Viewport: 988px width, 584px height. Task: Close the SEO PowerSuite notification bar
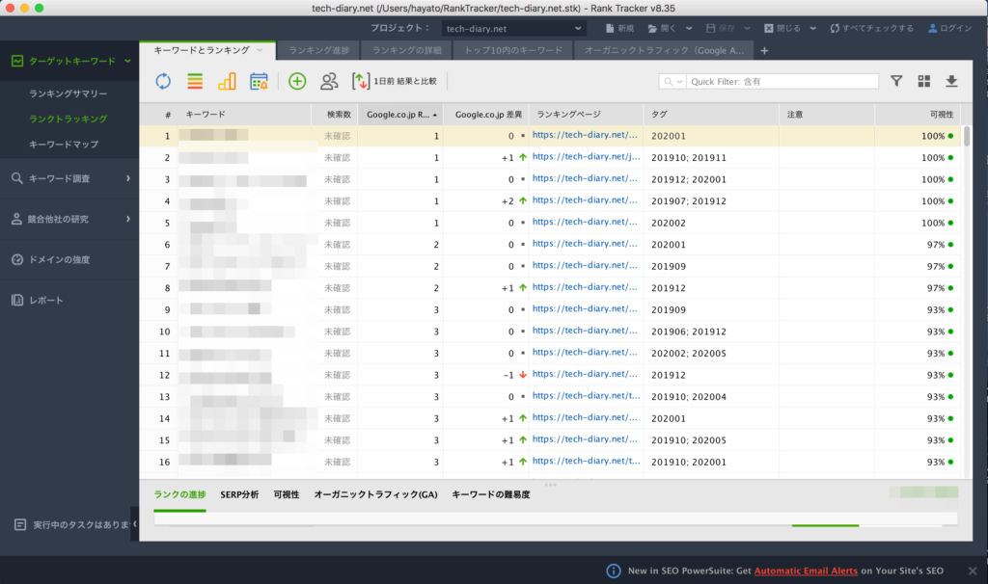(x=973, y=571)
